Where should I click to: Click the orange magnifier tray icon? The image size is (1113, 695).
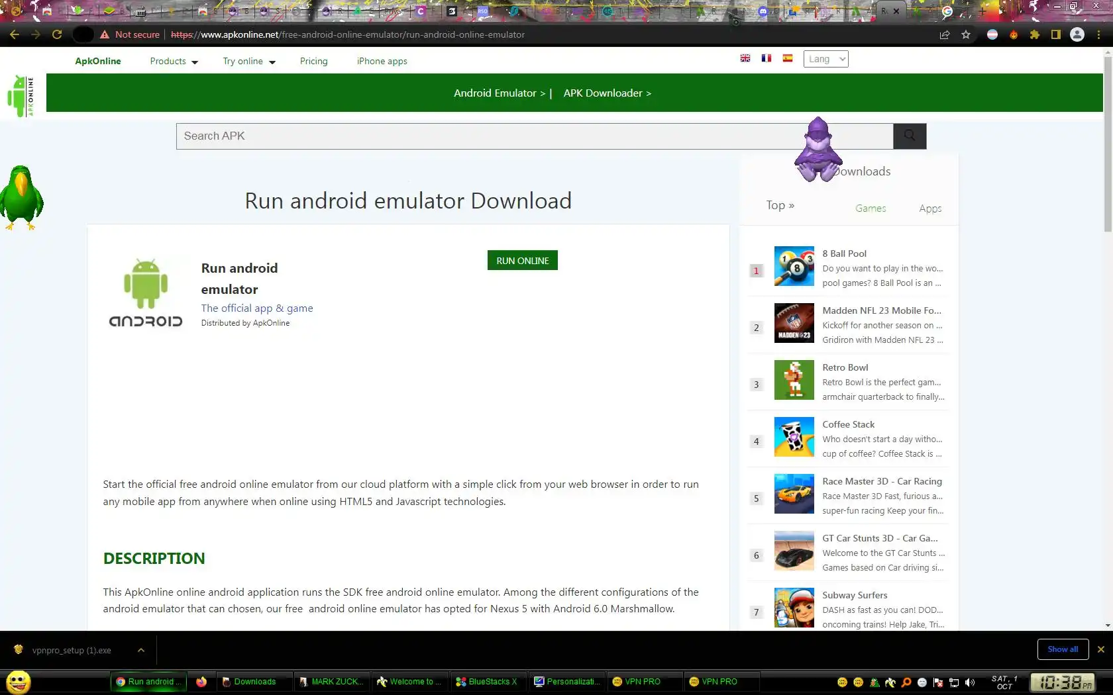click(x=906, y=682)
